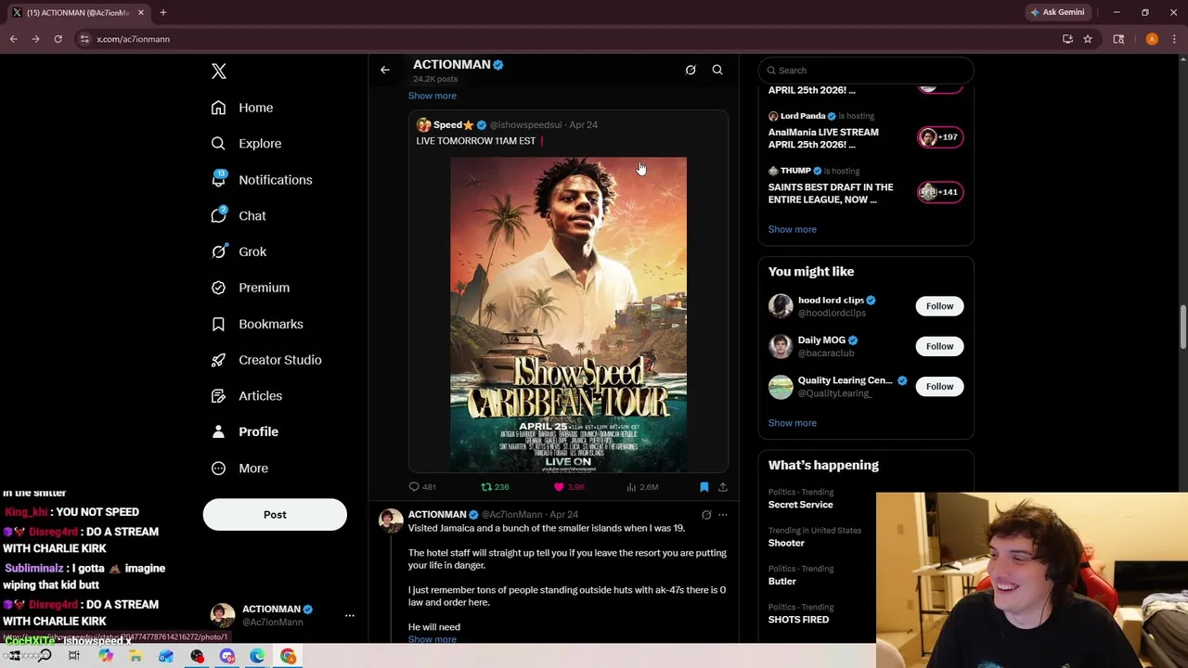Screen dimensions: 1188x668
Task: Open Notifications in sidebar
Action: pyautogui.click(x=262, y=180)
